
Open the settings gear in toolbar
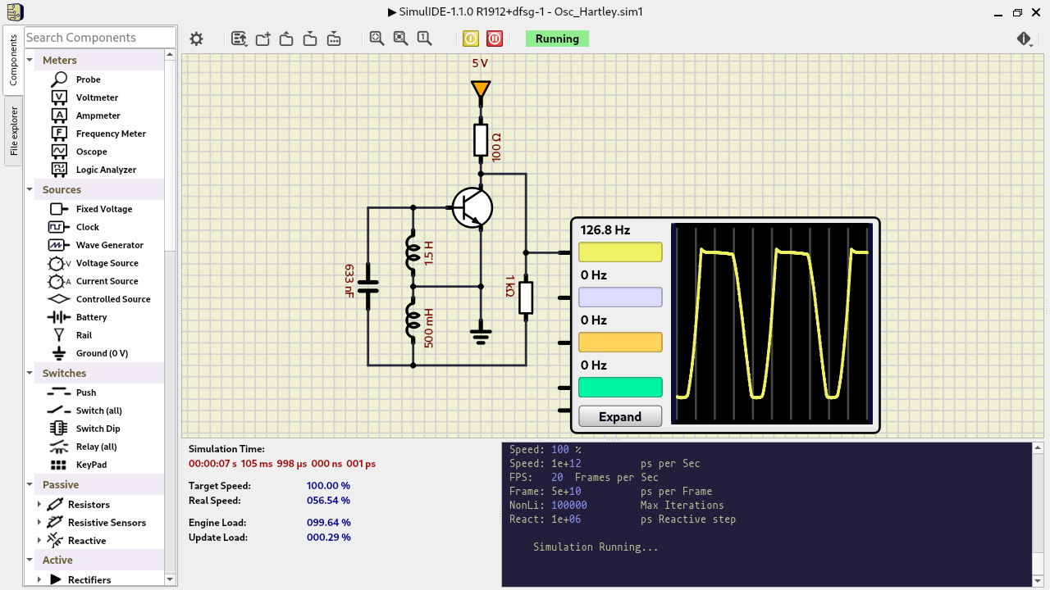pyautogui.click(x=196, y=39)
